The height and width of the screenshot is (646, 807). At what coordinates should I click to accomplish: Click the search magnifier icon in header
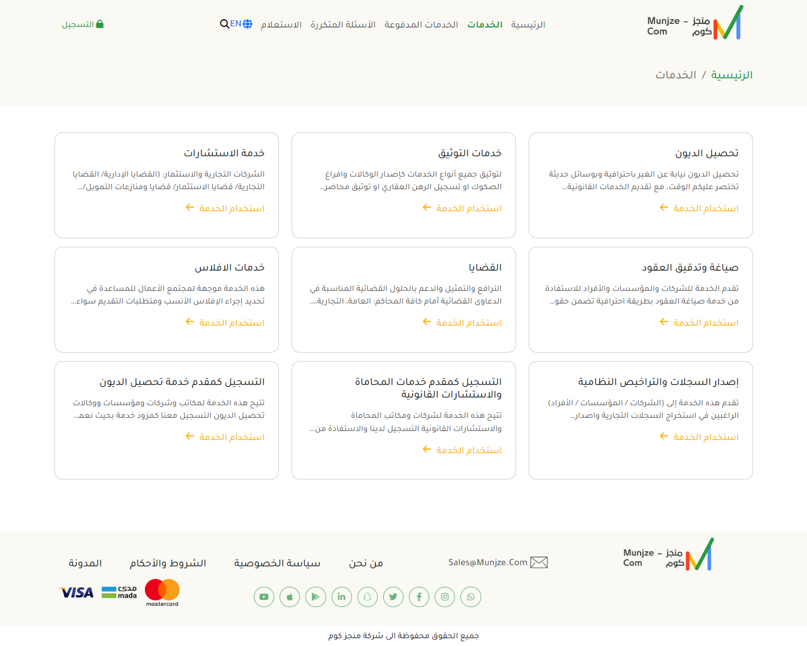tap(224, 24)
